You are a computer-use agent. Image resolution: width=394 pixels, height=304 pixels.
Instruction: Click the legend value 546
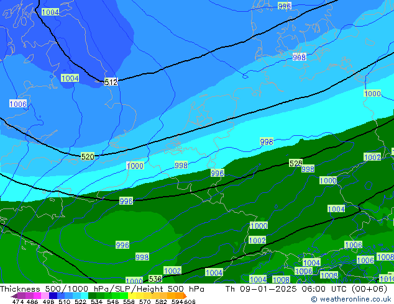click(112, 302)
